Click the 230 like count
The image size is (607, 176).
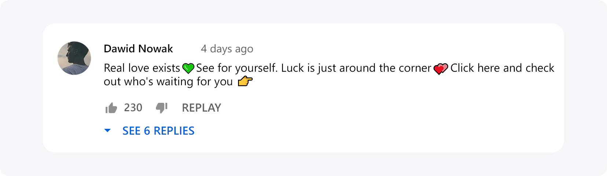point(133,108)
